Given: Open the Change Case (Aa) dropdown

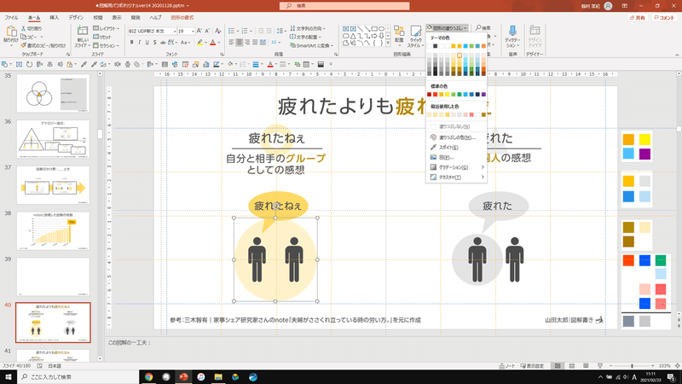Looking at the screenshot, I should click(186, 42).
